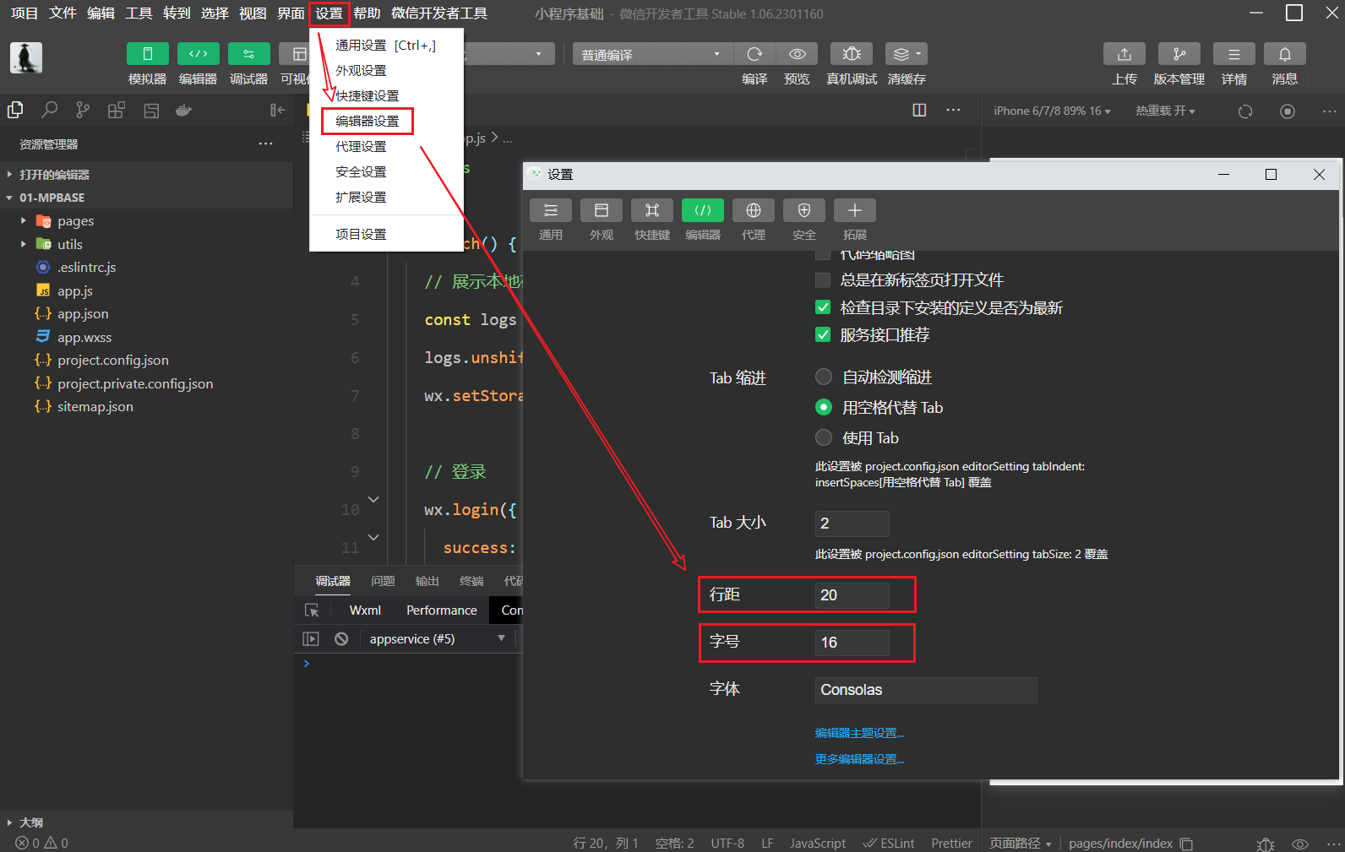
Task: Switch to the Performance tab in debugger
Action: pos(441,611)
